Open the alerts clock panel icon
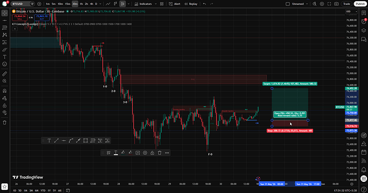This screenshot has width=368, height=193. (x=364, y=21)
